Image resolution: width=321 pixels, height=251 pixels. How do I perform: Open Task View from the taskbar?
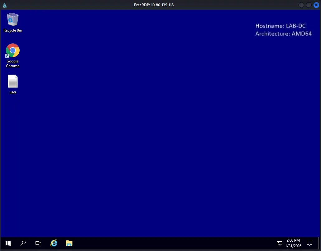point(38,243)
